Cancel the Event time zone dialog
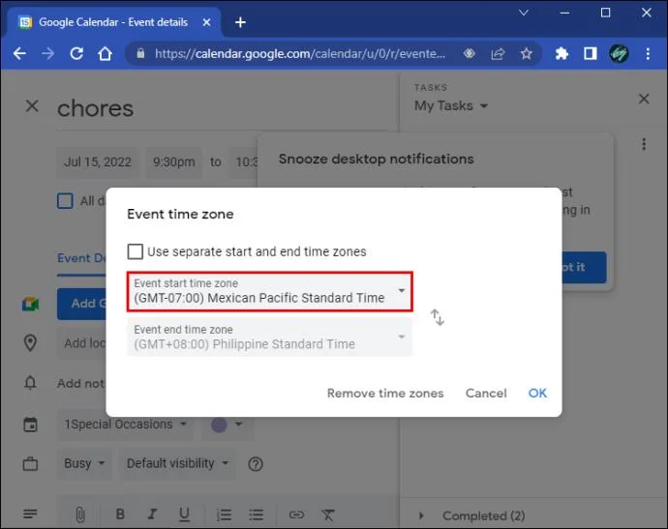668x529 pixels. click(x=486, y=393)
